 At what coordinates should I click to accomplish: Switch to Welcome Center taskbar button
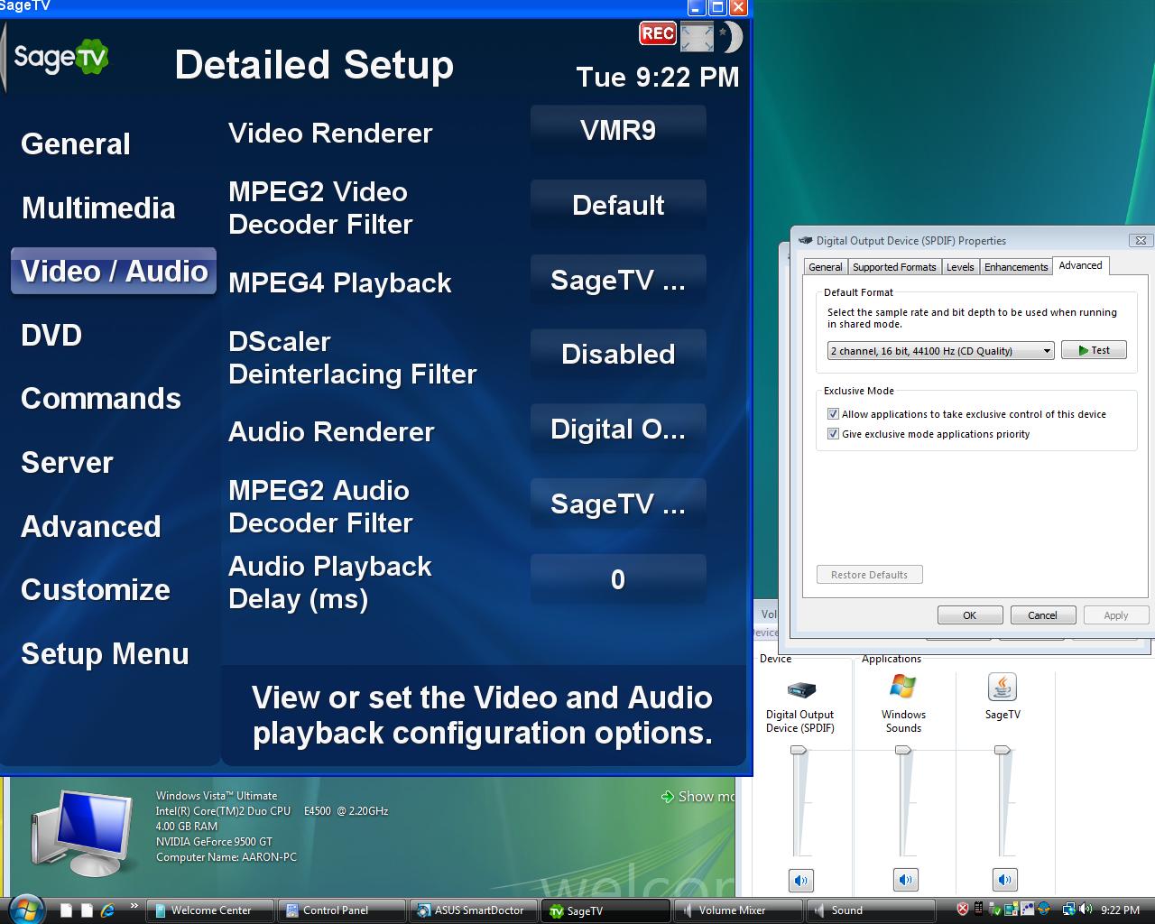point(211,910)
